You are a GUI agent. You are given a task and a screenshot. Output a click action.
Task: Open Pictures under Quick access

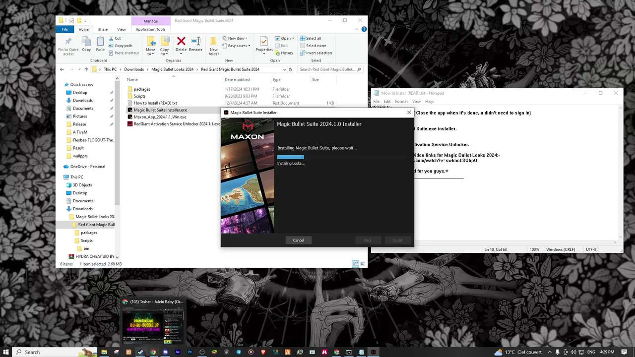(x=80, y=117)
